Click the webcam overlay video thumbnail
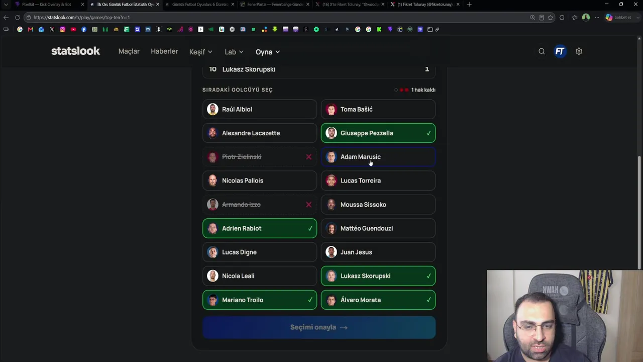The image size is (643, 362). [x=565, y=316]
